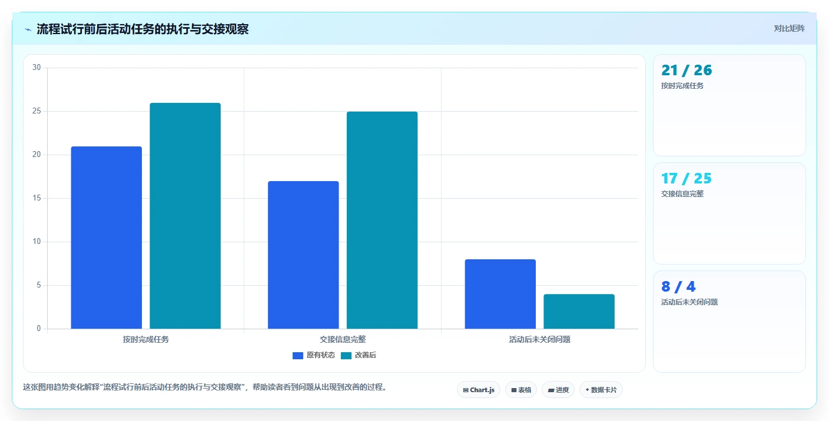Click the 按时完成任务 card caption
Screen dimensions: 829x421
click(682, 86)
